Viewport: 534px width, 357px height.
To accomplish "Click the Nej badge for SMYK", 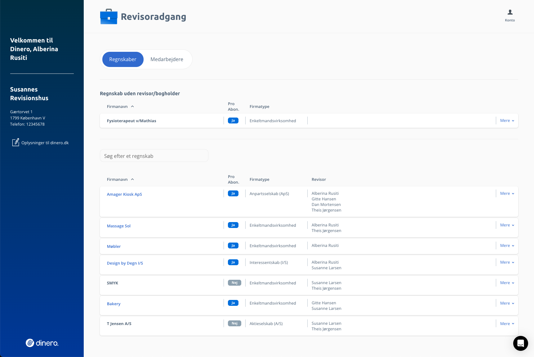I will [x=234, y=283].
